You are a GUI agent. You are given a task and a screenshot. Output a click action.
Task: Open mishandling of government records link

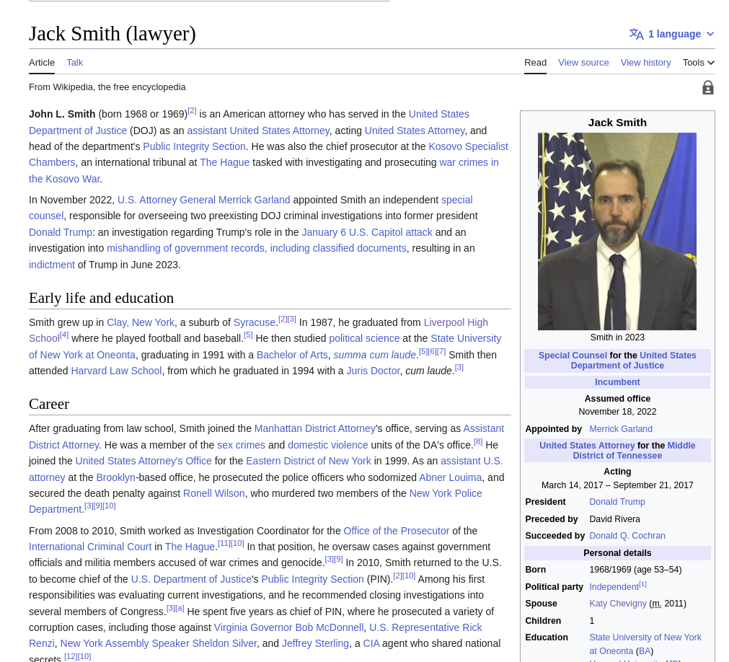click(x=257, y=248)
